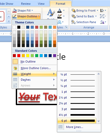The height and width of the screenshot is (138, 110).
Task: Switch to the Review tab
Action: point(26,4)
